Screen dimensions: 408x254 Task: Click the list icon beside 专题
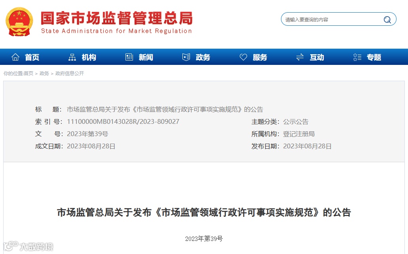[x=357, y=57]
